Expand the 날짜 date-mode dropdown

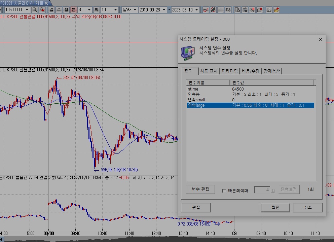(x=135, y=10)
